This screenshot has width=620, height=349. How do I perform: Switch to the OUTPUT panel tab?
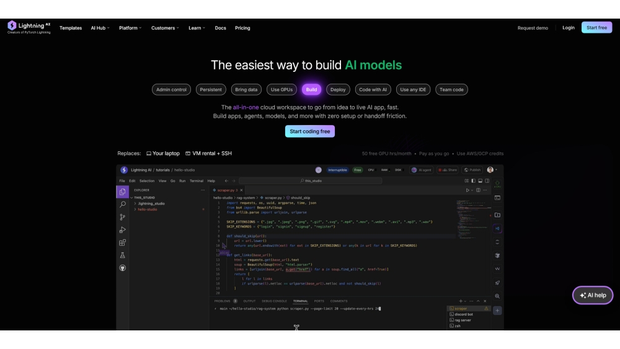[249, 301]
